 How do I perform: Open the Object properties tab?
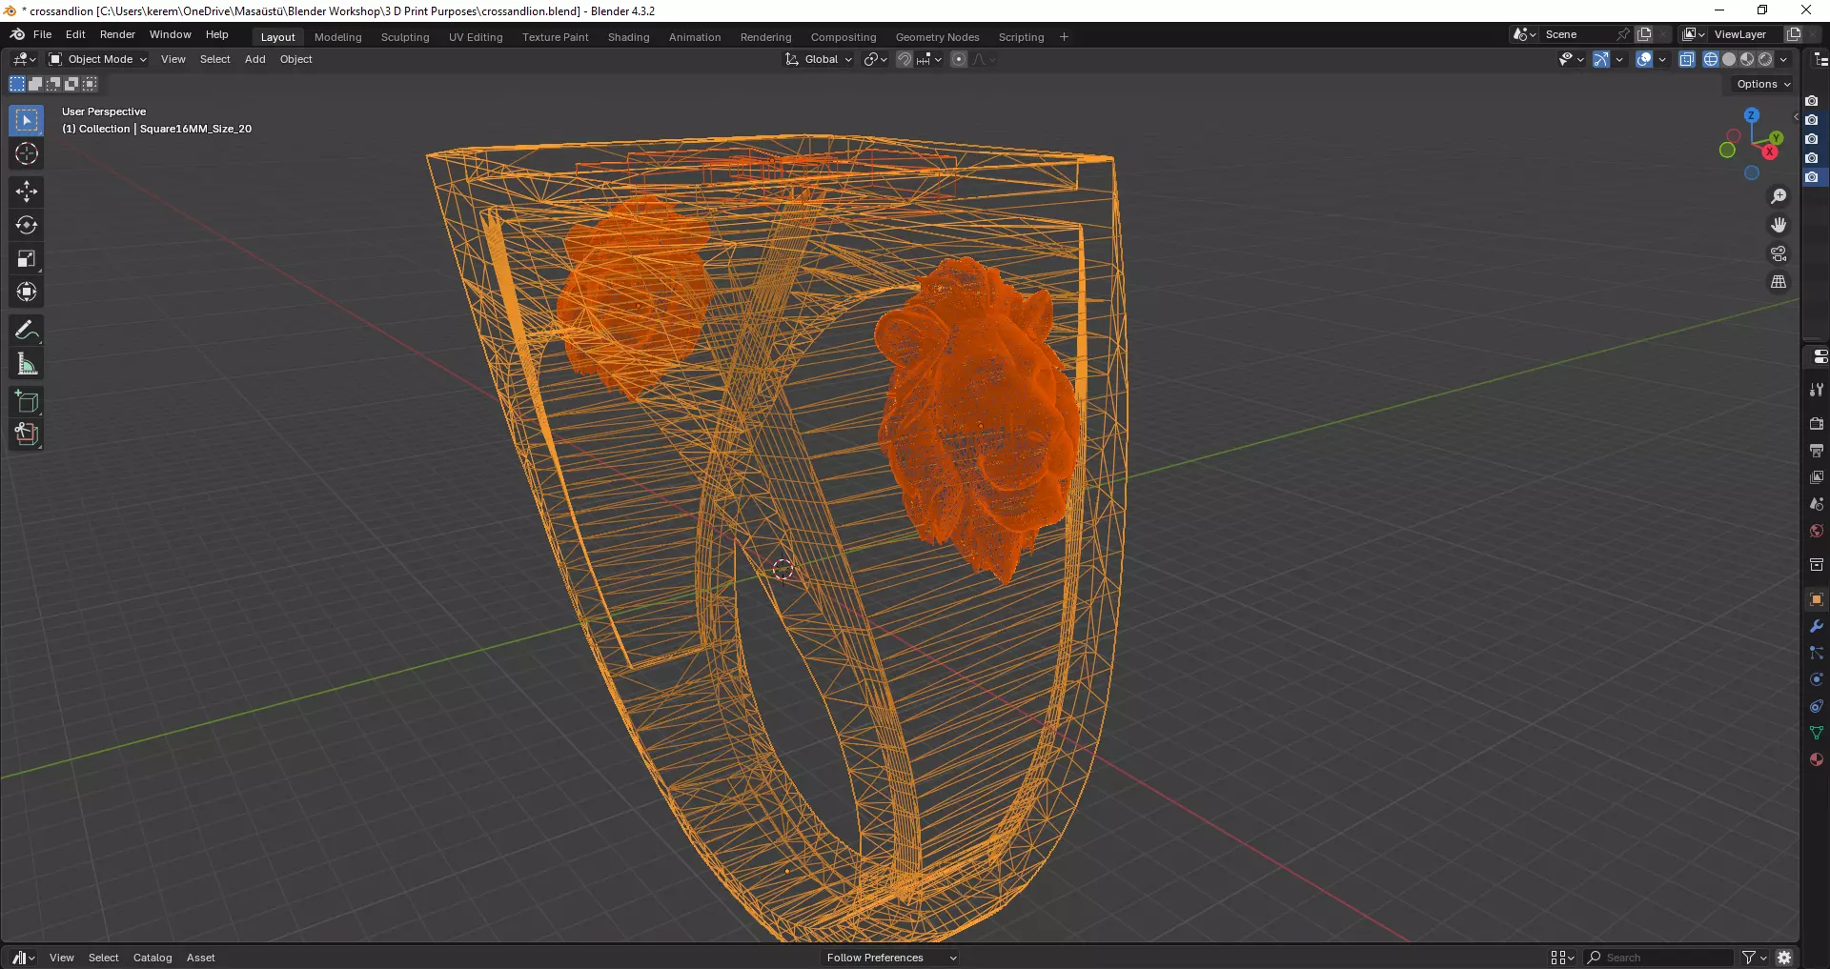click(1817, 599)
